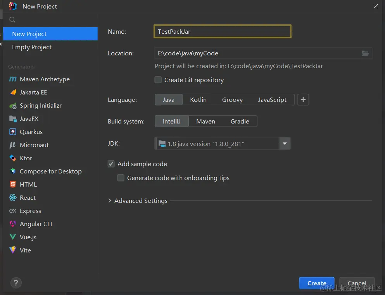Click the Vue.js logo icon
Image resolution: width=385 pixels, height=295 pixels.
click(x=13, y=237)
